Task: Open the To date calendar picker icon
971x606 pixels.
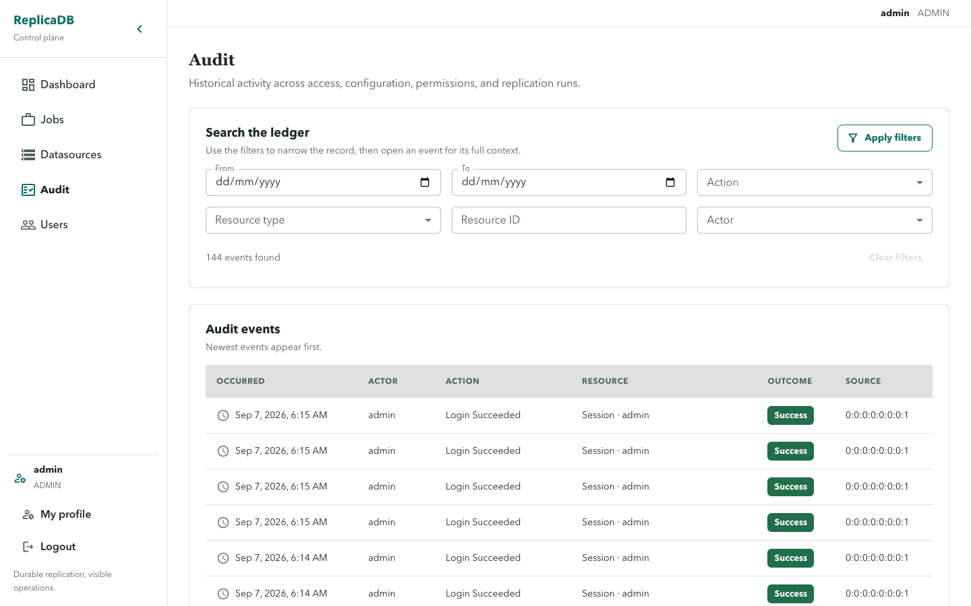Action: (670, 182)
